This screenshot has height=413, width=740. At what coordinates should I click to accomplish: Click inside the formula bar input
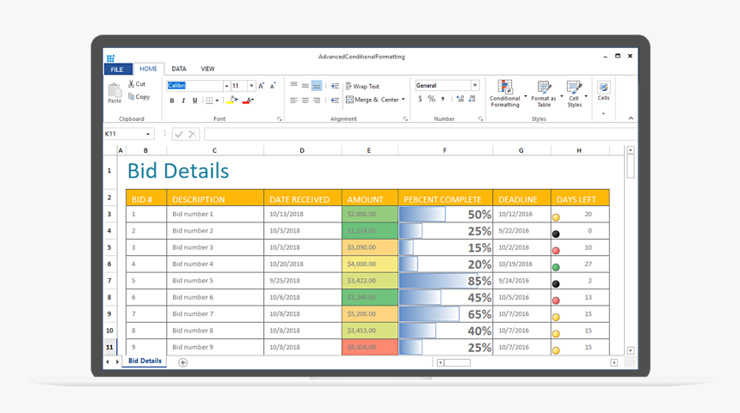(x=413, y=134)
